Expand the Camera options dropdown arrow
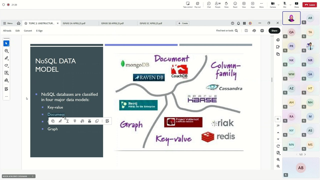This screenshot has height=180, width=320. click(x=278, y=5)
